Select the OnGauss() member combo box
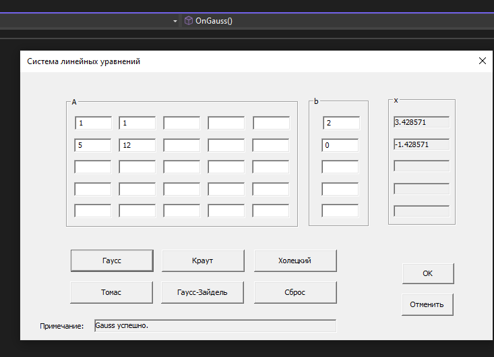 tap(338, 21)
